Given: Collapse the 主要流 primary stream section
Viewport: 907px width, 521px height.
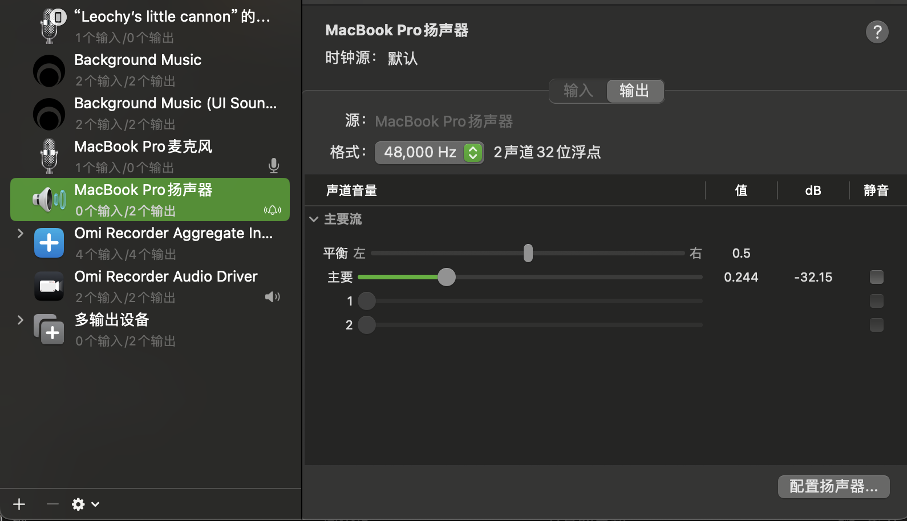Looking at the screenshot, I should click(x=314, y=219).
